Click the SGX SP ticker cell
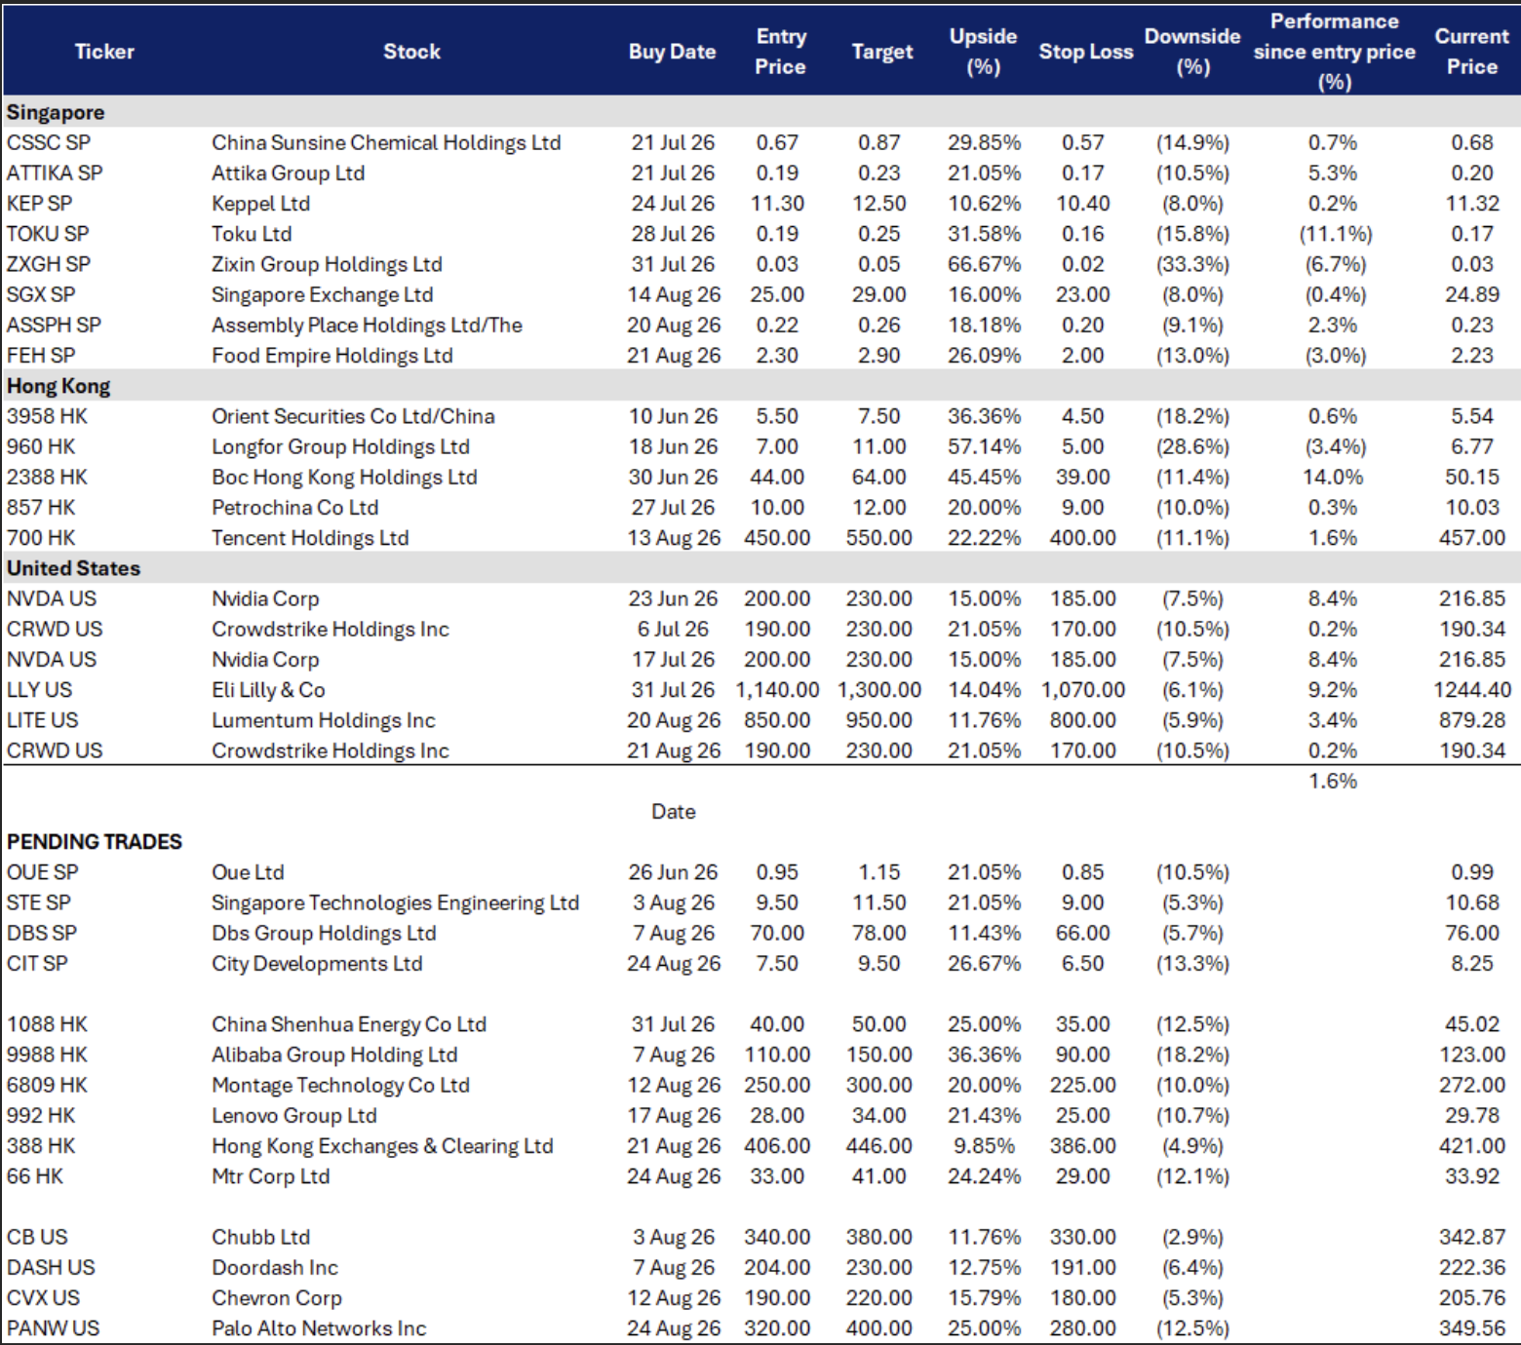Viewport: 1521px width, 1345px height. click(41, 294)
